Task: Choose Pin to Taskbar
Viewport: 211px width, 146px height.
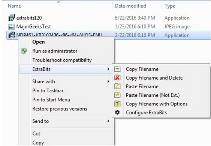Action: [x=48, y=90]
